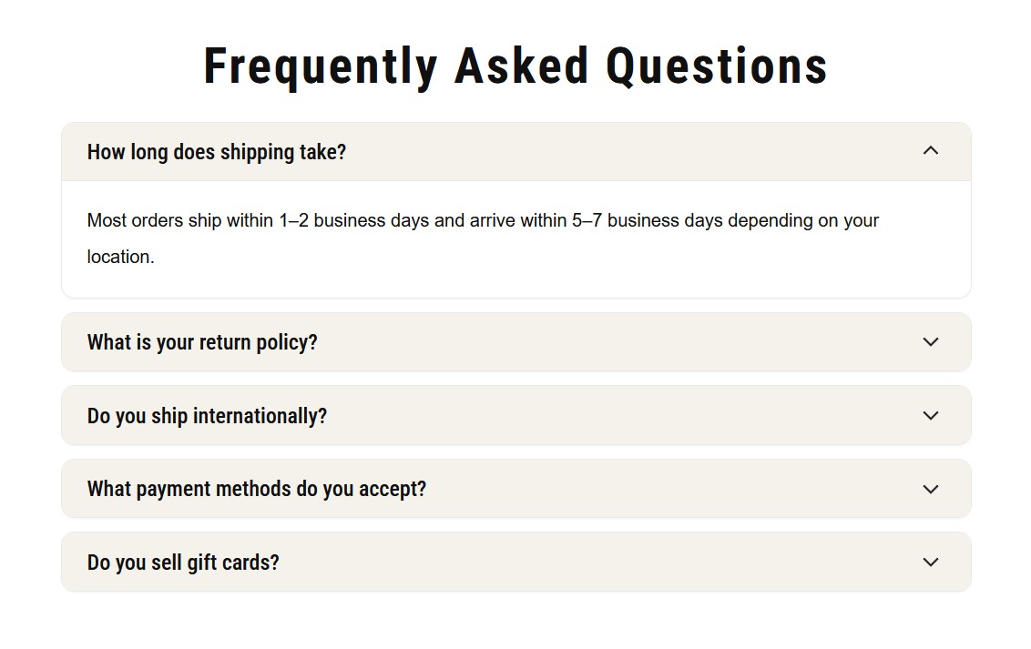Click the word 'Questions' in page title
This screenshot has width=1031, height=649.
coord(716,67)
